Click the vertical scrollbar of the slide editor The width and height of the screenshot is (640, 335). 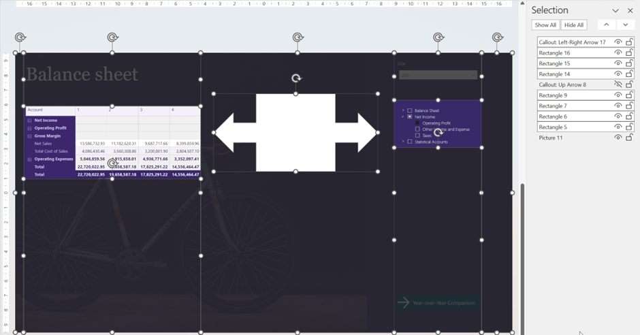(522, 258)
